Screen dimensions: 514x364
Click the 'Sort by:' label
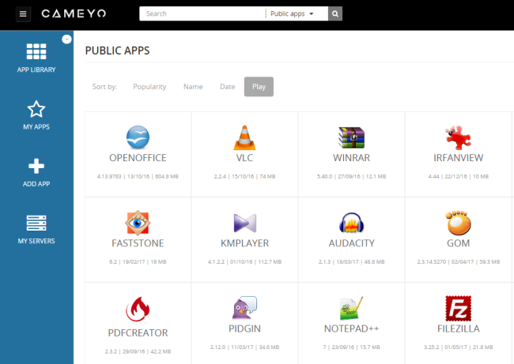pyautogui.click(x=104, y=87)
